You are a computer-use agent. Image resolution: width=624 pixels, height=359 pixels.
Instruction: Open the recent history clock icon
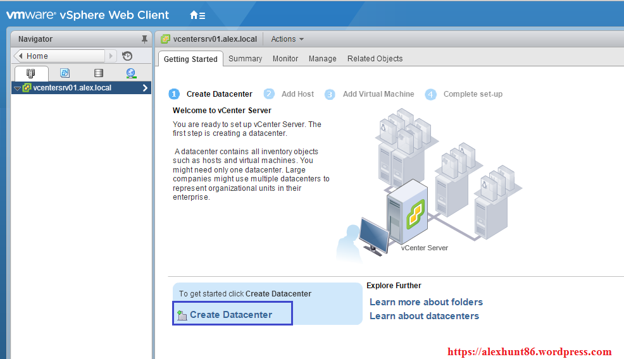click(127, 56)
